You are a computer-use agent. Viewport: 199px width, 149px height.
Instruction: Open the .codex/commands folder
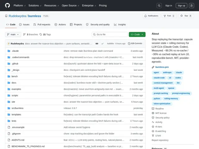coord(21,57)
